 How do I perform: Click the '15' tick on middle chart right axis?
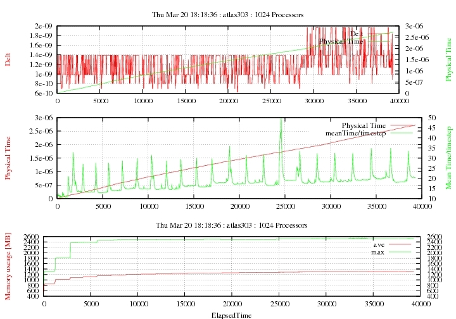coord(432,189)
